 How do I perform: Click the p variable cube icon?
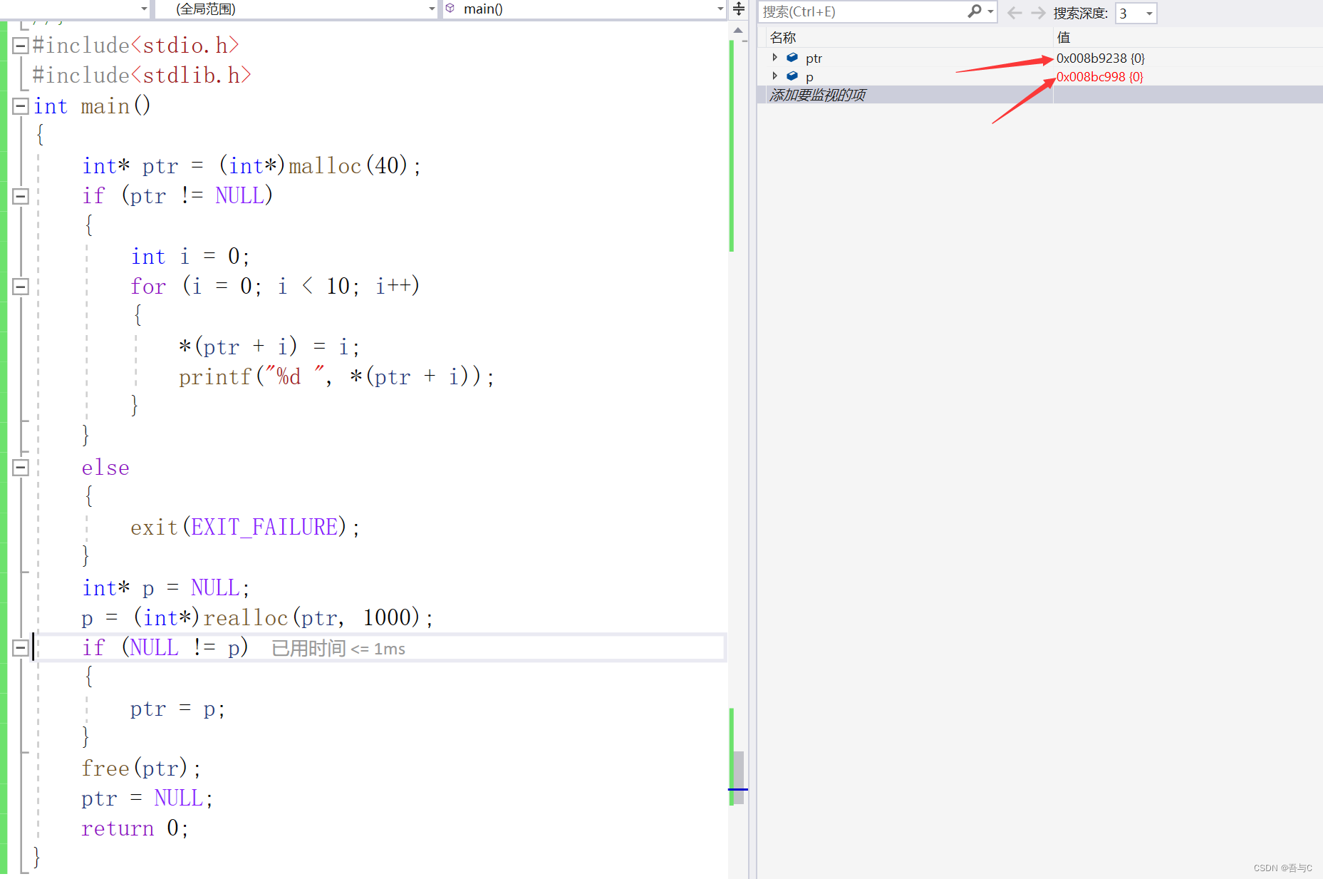coord(792,76)
